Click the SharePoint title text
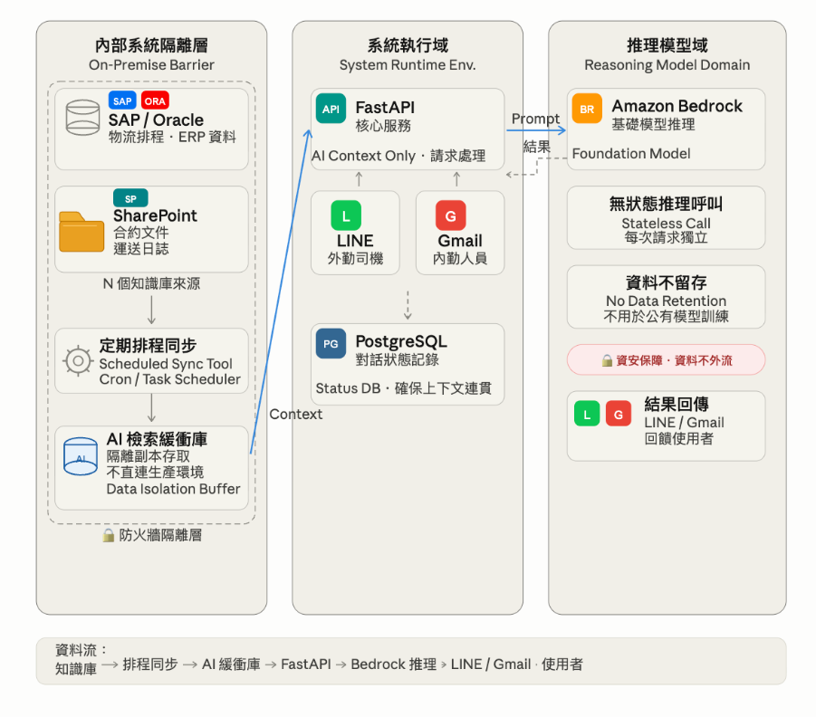The height and width of the screenshot is (717, 816). tap(155, 215)
